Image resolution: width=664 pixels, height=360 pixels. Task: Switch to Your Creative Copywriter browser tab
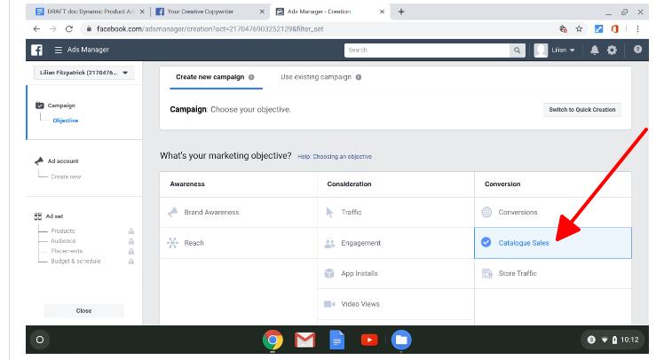tap(209, 12)
